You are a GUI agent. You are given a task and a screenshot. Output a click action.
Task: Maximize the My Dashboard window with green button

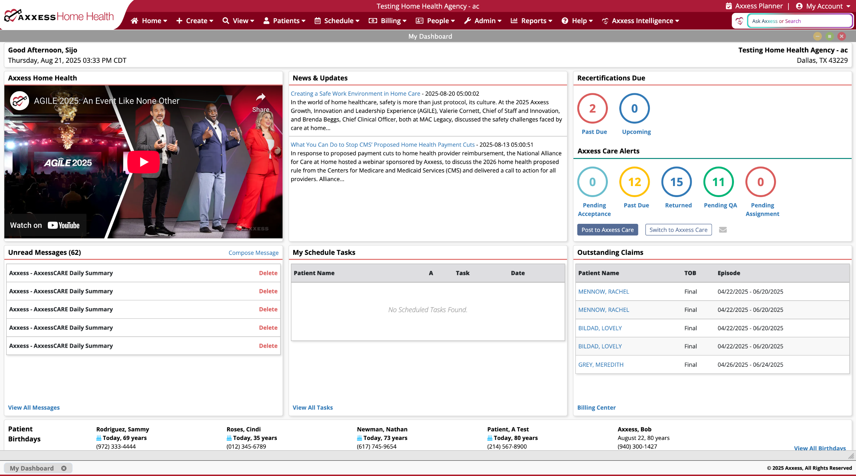pos(830,36)
